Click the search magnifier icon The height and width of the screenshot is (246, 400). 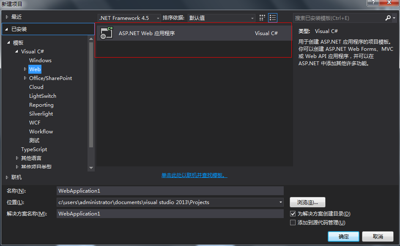[388, 18]
